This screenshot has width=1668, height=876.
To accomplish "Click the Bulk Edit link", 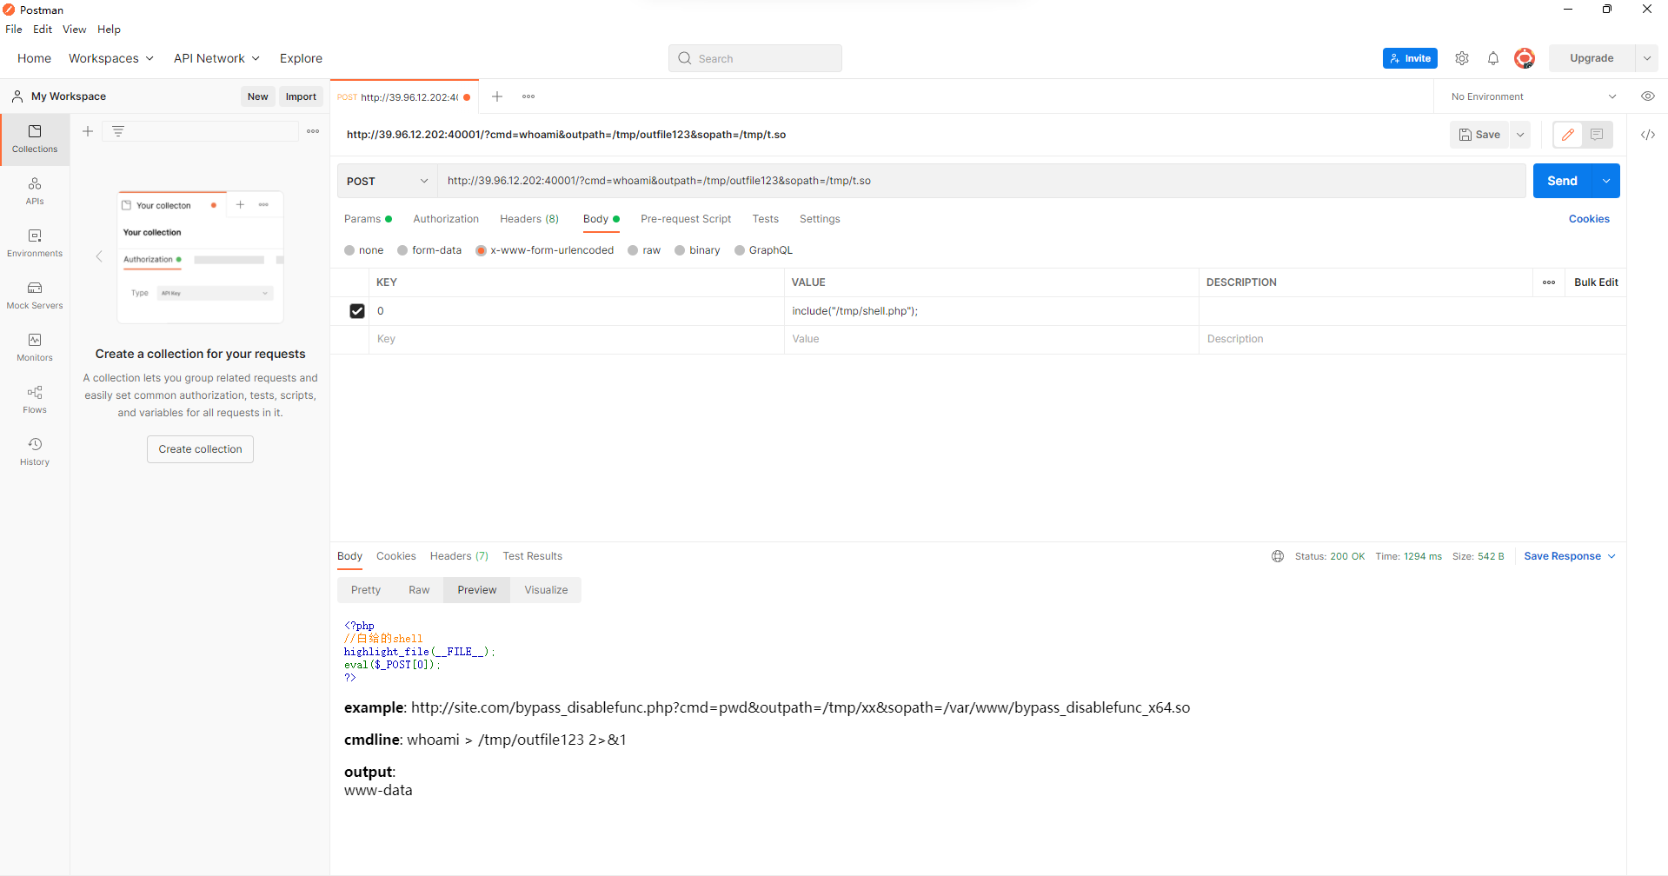I will coord(1596,282).
